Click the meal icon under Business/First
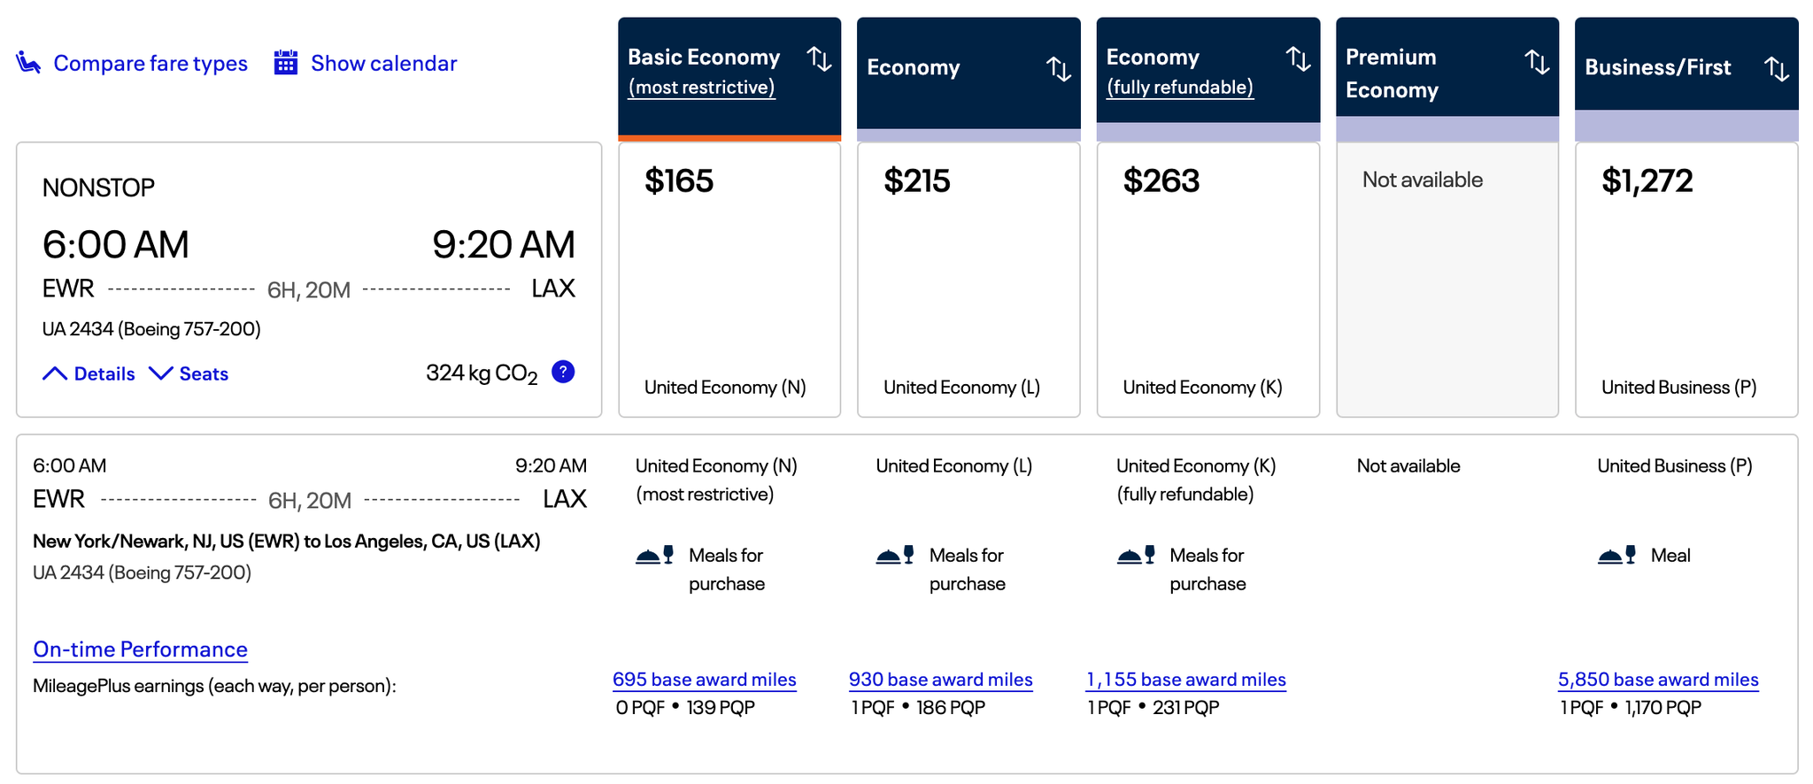This screenshot has width=1813, height=784. [1619, 555]
